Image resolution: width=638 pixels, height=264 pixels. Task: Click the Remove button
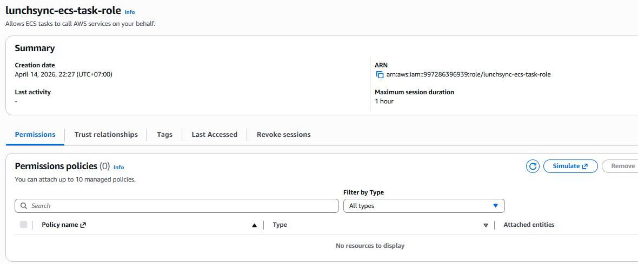click(x=622, y=166)
